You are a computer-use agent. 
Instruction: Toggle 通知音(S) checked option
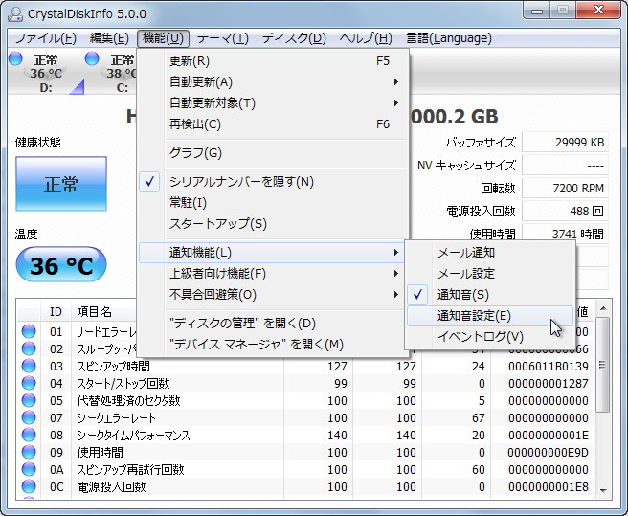490,295
